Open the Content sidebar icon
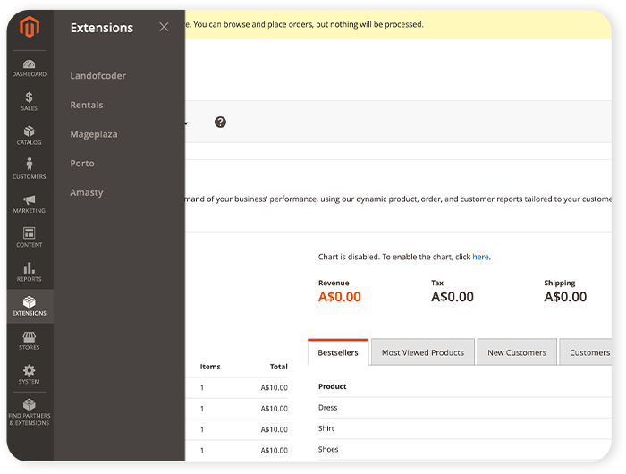 pos(30,237)
